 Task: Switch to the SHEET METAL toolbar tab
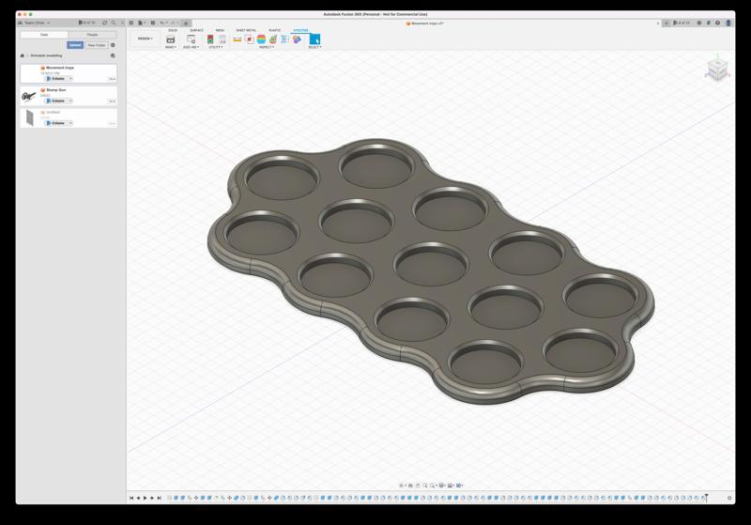246,30
